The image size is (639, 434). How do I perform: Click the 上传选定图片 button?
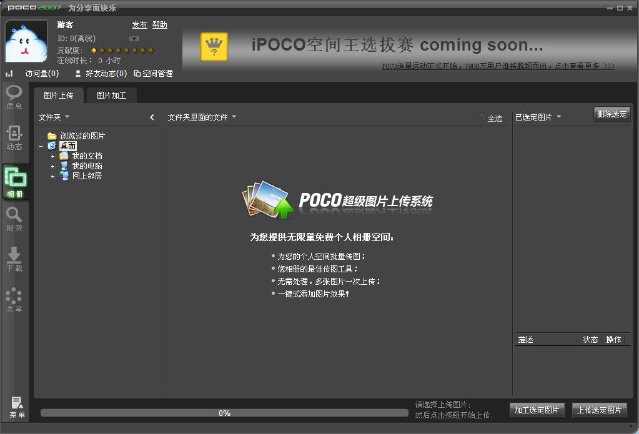[x=599, y=410]
